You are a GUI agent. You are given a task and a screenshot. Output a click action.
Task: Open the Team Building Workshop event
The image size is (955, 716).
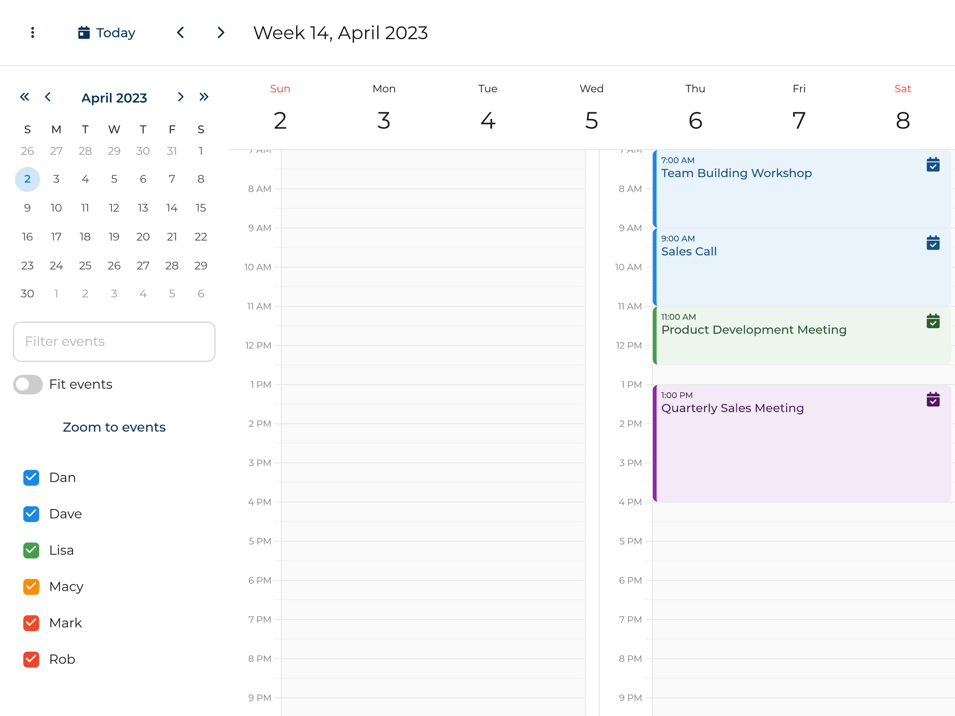[x=802, y=189]
